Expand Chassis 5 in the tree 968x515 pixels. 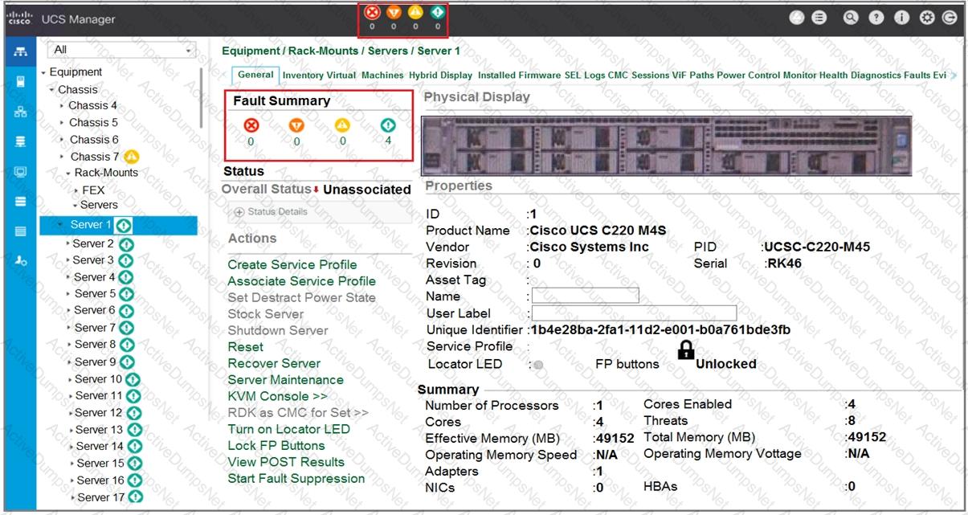click(63, 123)
